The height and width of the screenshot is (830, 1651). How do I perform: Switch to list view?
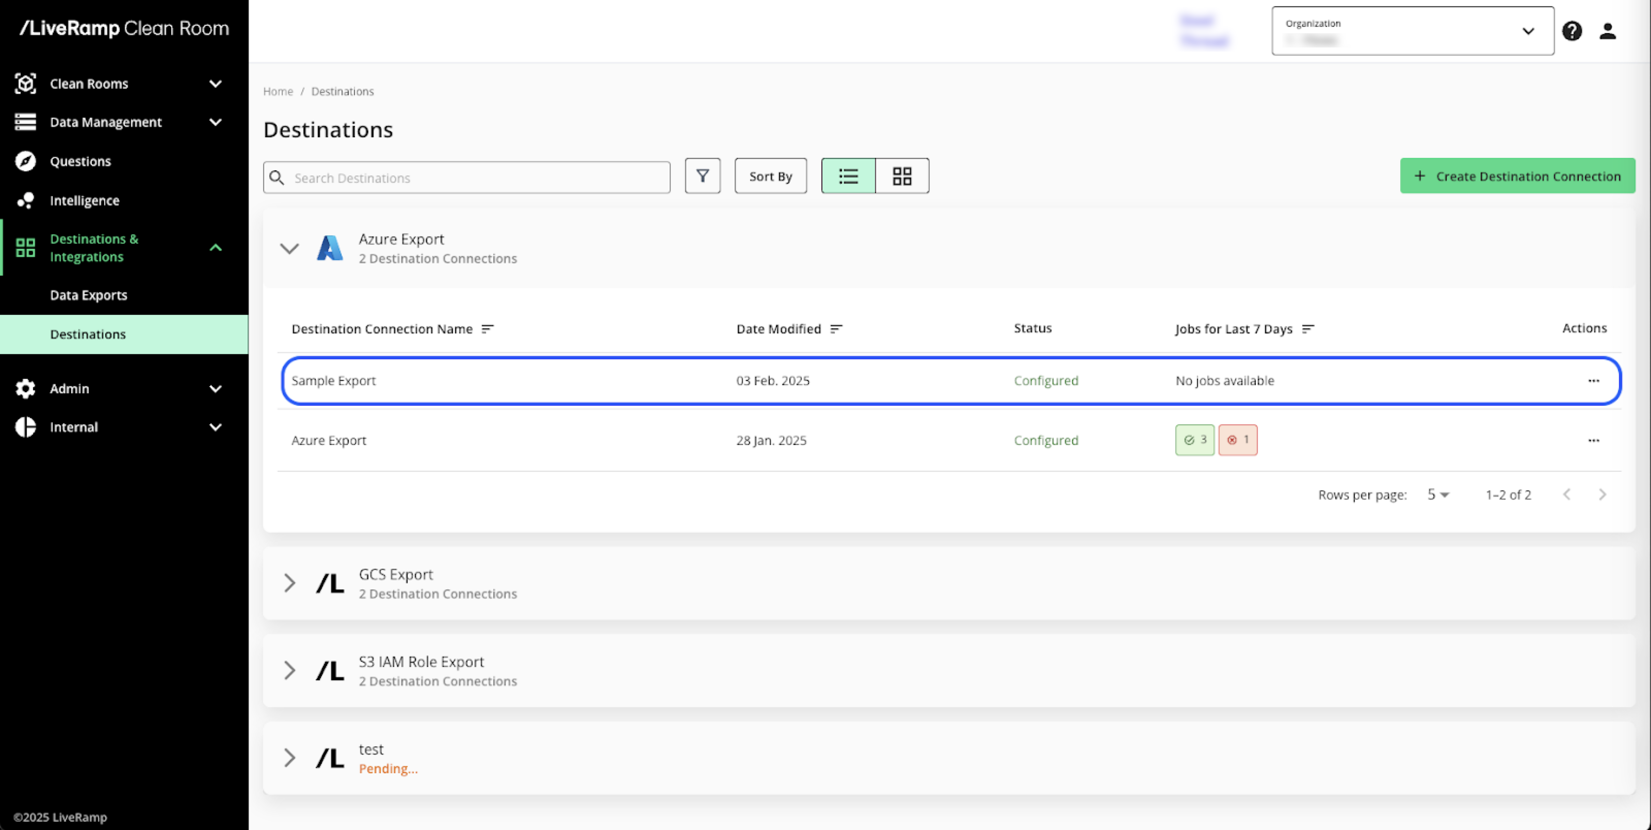[848, 175]
